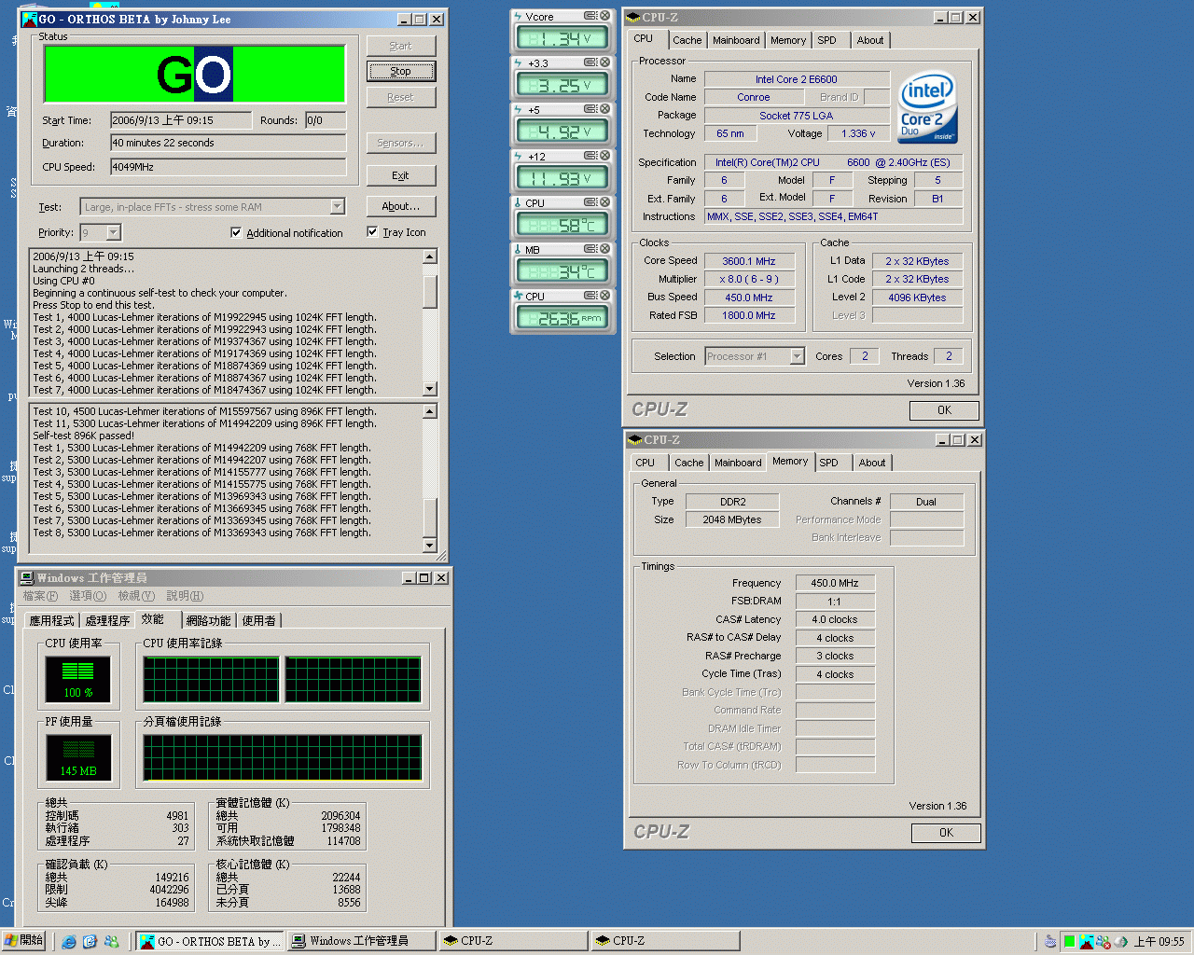
Task: Click Task Manager window title icon
Action: [27, 578]
